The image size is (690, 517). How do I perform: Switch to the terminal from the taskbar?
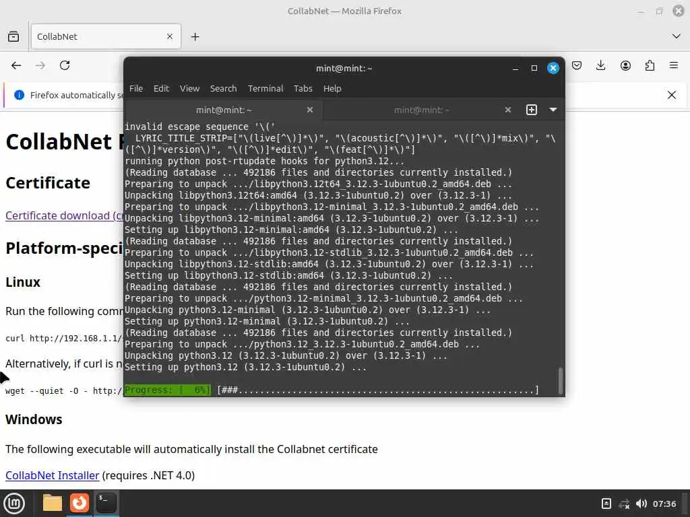pyautogui.click(x=106, y=504)
